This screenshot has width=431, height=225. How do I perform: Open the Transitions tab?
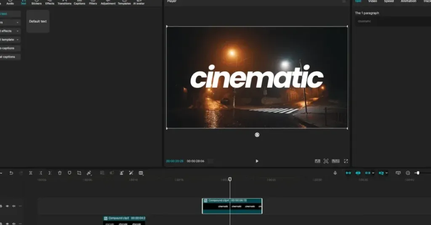click(x=64, y=3)
